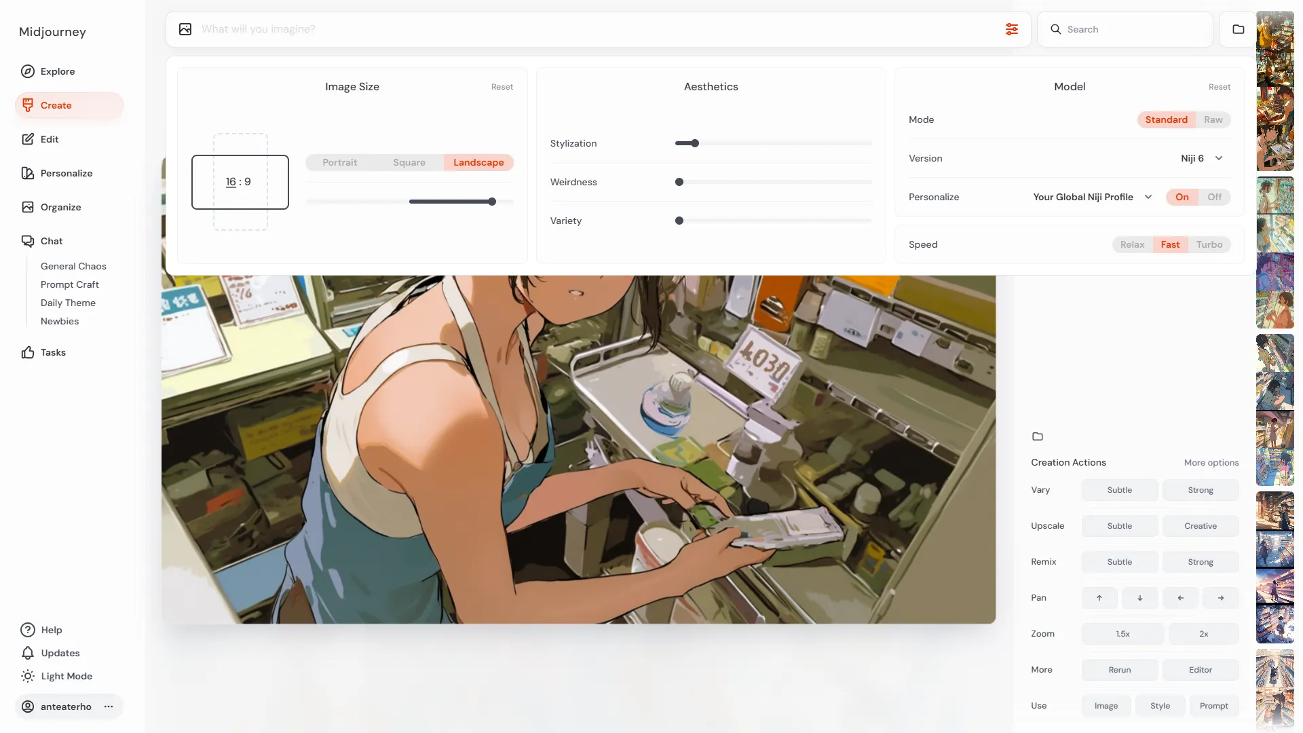
Task: Click the settings sliders icon in prompt bar
Action: point(1011,29)
